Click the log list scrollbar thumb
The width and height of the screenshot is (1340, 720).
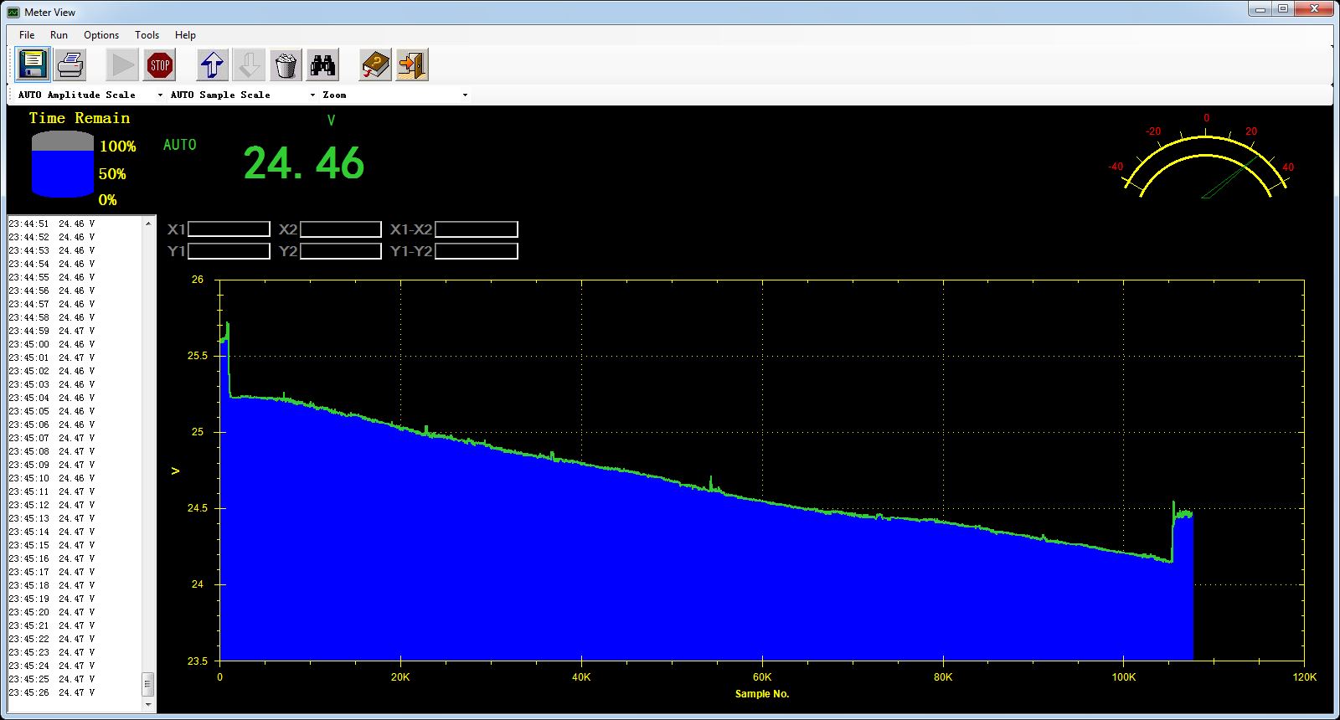[x=148, y=685]
